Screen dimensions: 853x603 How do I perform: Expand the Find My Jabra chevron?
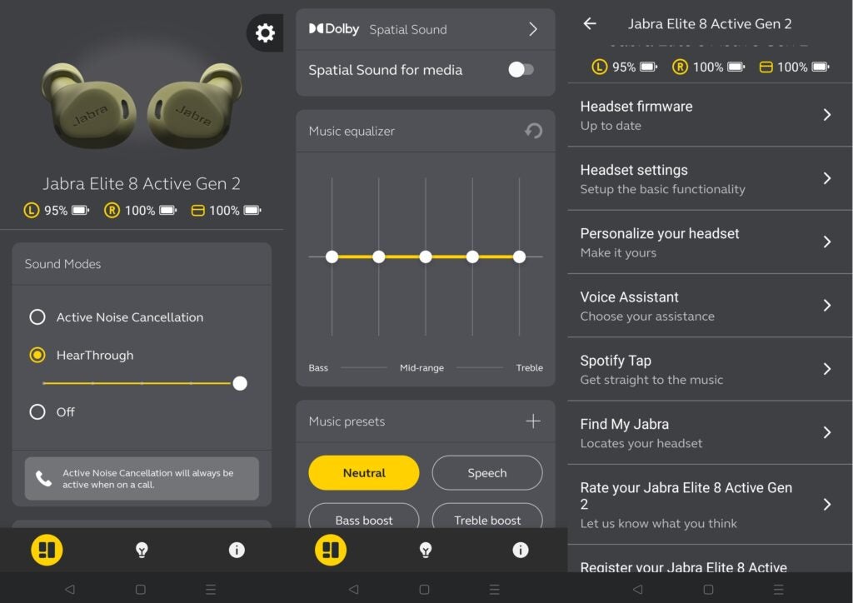[827, 433]
